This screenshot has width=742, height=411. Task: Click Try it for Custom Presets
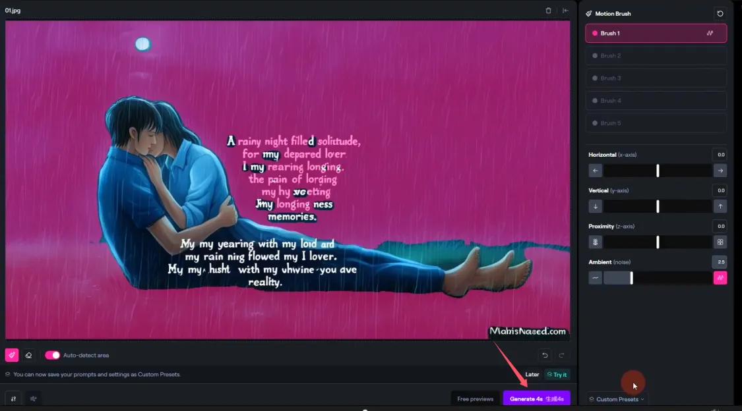pos(557,375)
